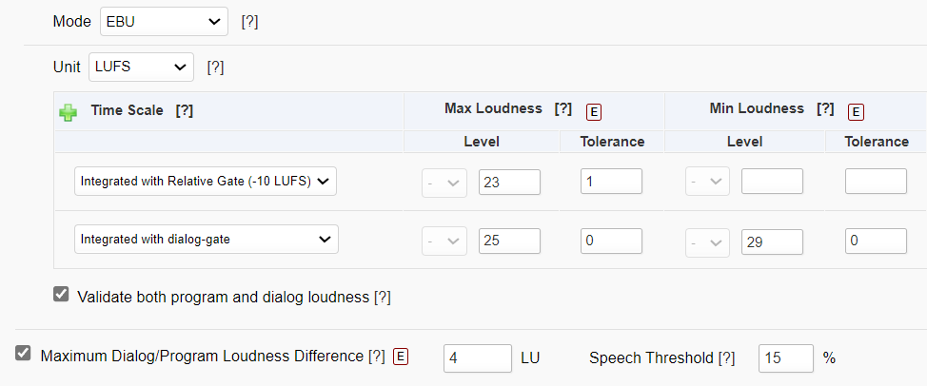Expand the Integrated with Relative Gate dropdown
This screenshot has width=927, height=386.
point(206,182)
